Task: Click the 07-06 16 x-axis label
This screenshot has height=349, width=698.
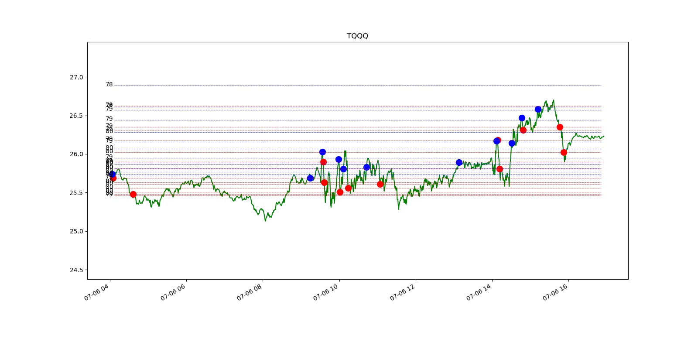Action: 555,292
